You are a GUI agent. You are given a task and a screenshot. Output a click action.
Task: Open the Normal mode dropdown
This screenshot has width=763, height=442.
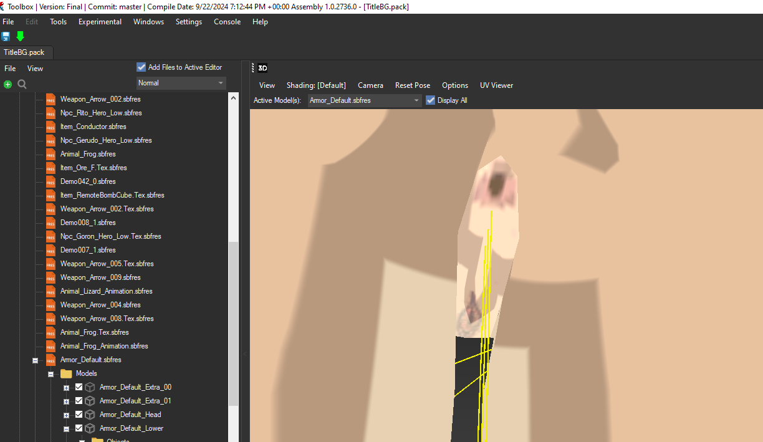point(181,83)
